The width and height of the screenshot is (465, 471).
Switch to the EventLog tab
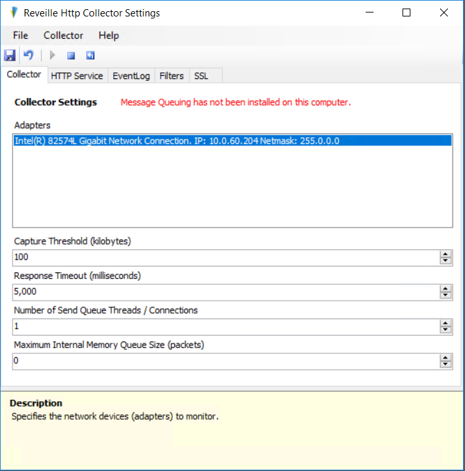(x=131, y=76)
